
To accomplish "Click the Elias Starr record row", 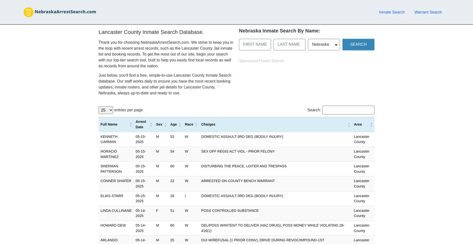I will coord(236,198).
